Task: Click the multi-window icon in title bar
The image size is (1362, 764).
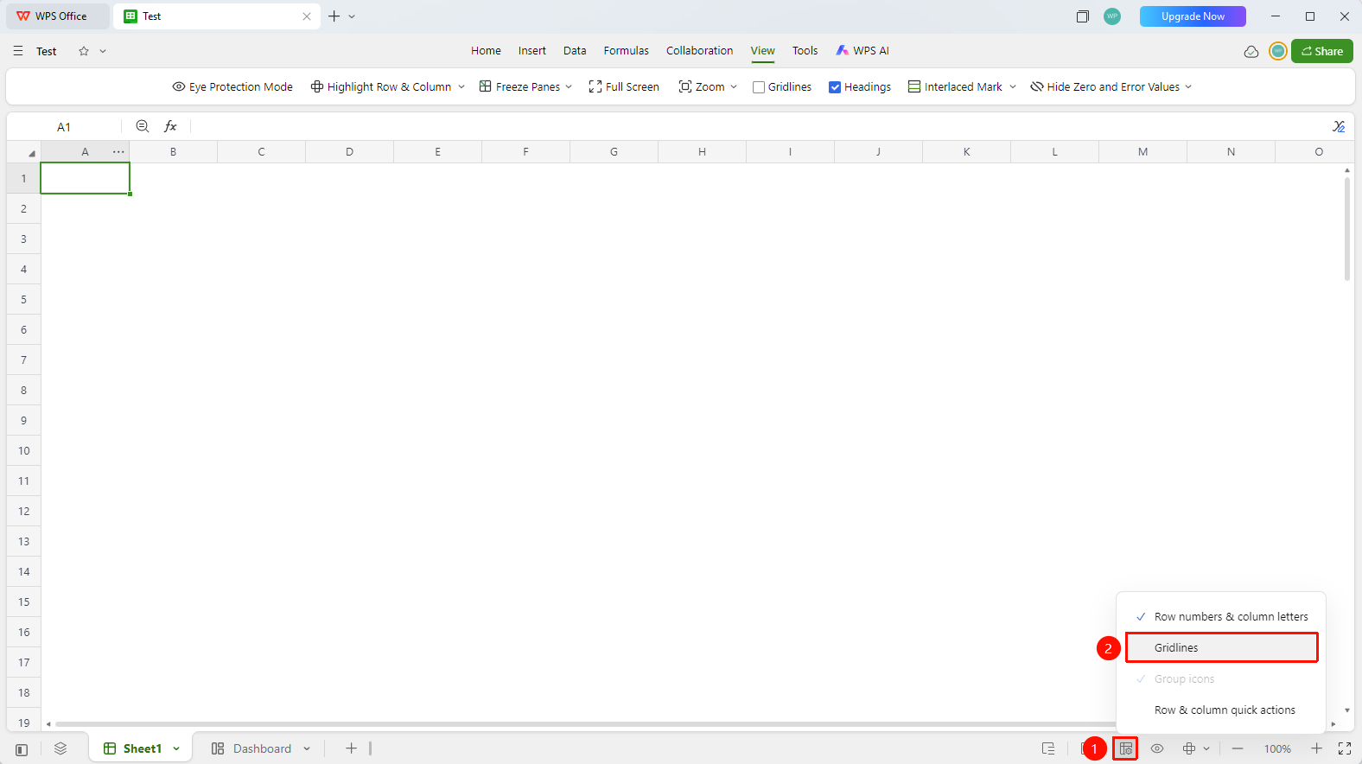Action: click(1082, 16)
